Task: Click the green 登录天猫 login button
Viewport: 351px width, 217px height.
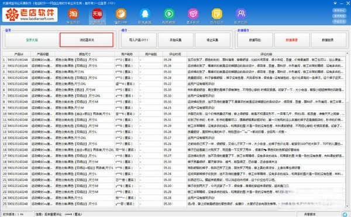Action: (x=32, y=40)
